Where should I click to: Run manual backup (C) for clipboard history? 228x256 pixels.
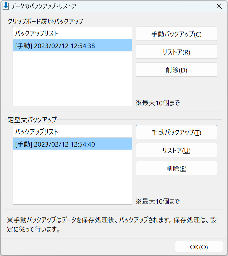pyautogui.click(x=176, y=34)
